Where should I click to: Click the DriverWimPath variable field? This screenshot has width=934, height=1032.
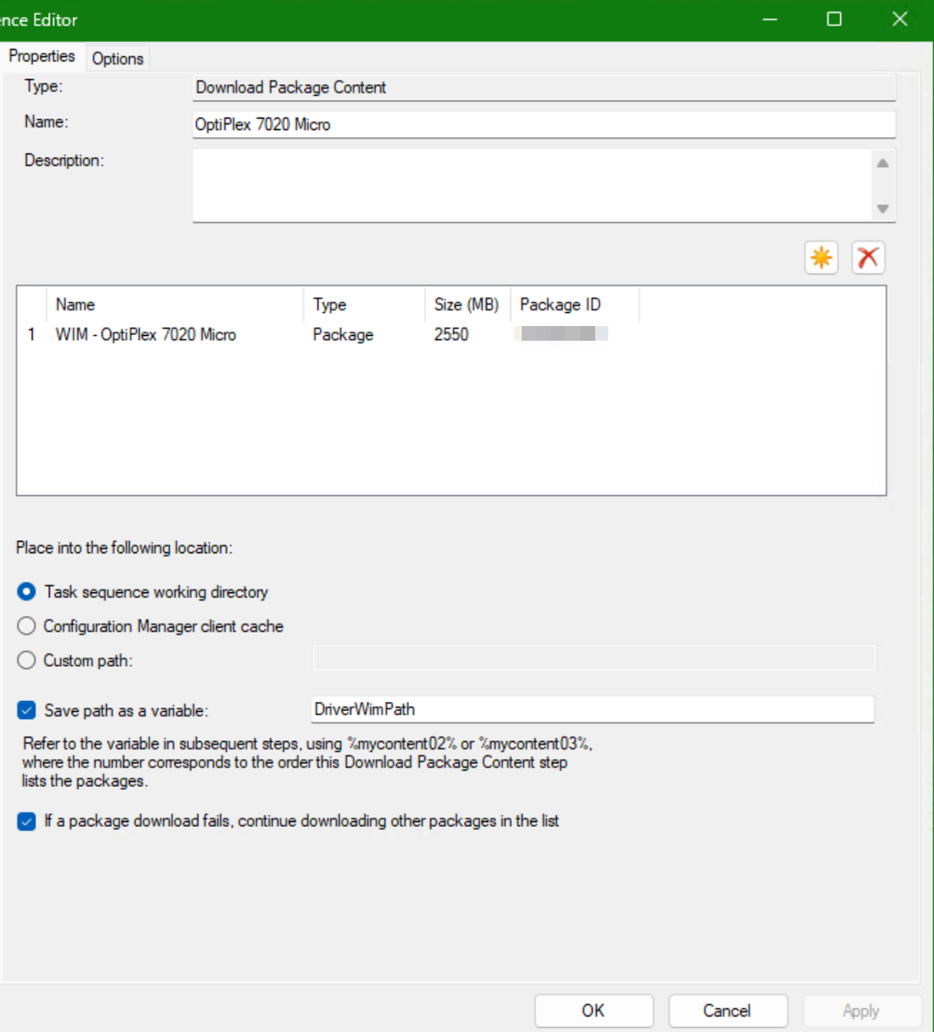coord(592,709)
